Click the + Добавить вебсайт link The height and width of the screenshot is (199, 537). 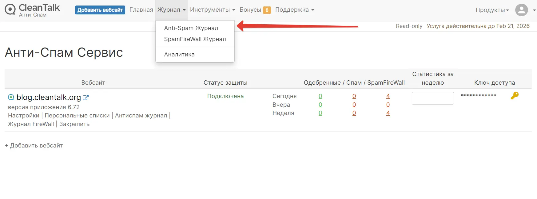[x=34, y=145]
